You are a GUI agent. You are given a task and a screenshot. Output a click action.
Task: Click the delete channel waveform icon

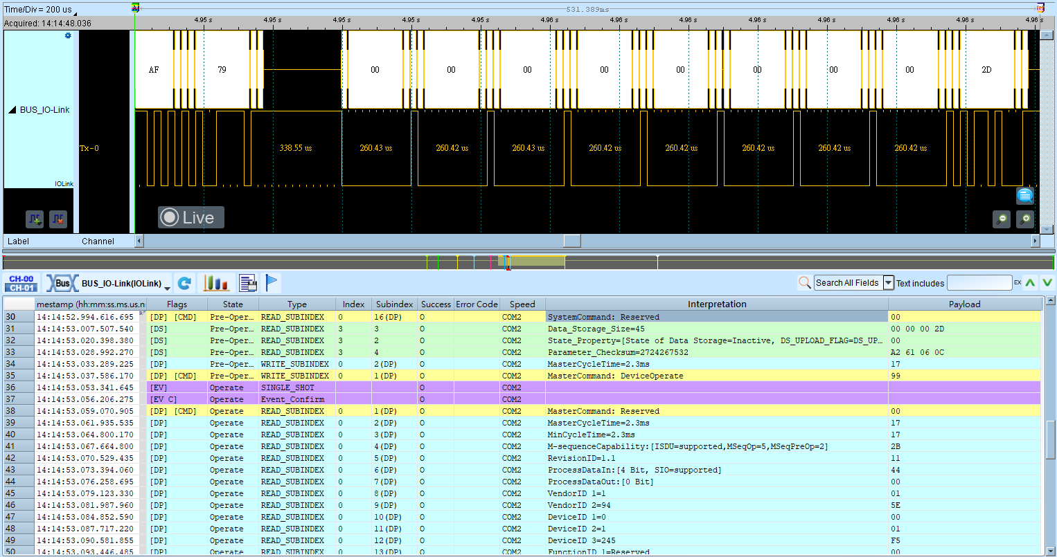point(58,219)
